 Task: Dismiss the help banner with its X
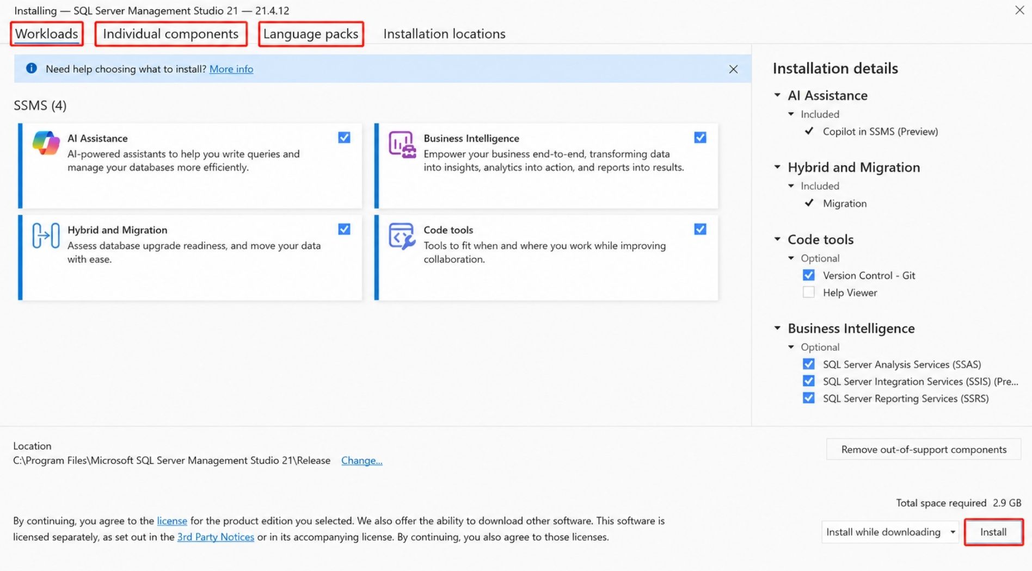click(x=733, y=69)
